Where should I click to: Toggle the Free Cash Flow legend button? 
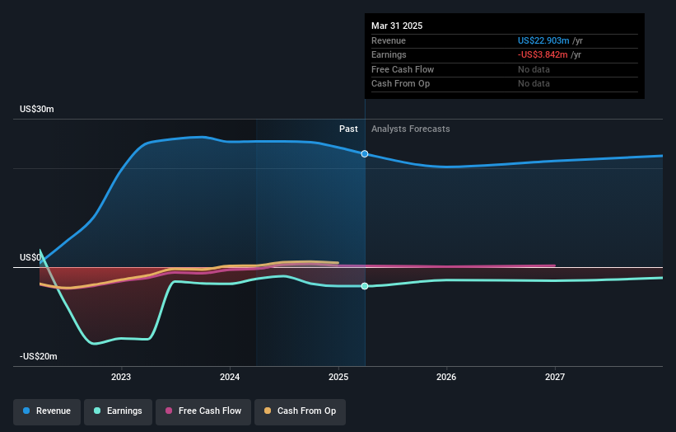pyautogui.click(x=203, y=411)
